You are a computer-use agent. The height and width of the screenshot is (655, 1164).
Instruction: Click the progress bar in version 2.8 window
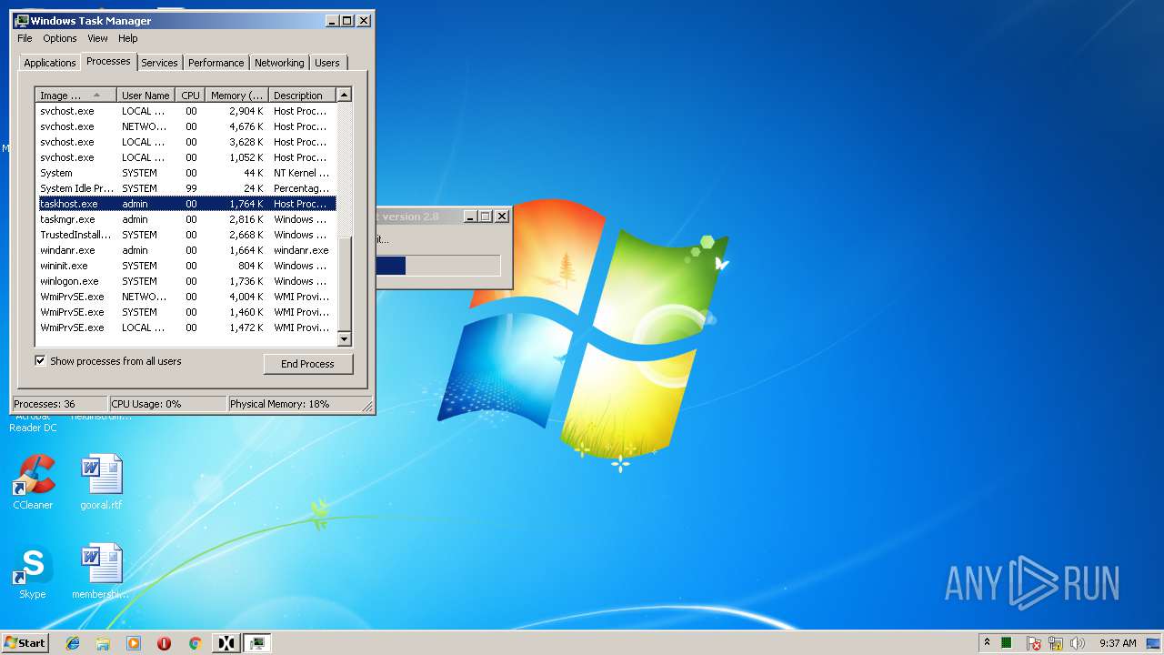[437, 266]
